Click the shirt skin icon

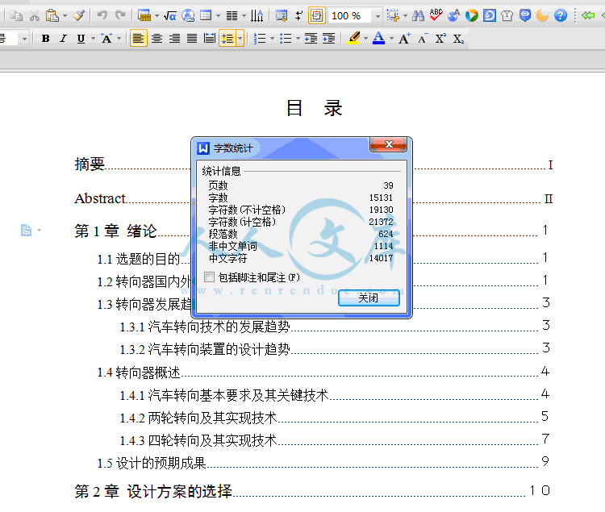pyautogui.click(x=507, y=16)
